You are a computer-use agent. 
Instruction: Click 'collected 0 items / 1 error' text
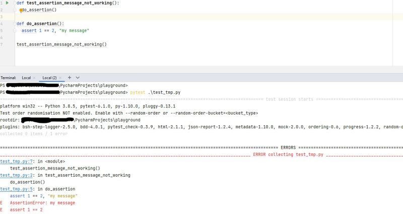[x=34, y=134]
